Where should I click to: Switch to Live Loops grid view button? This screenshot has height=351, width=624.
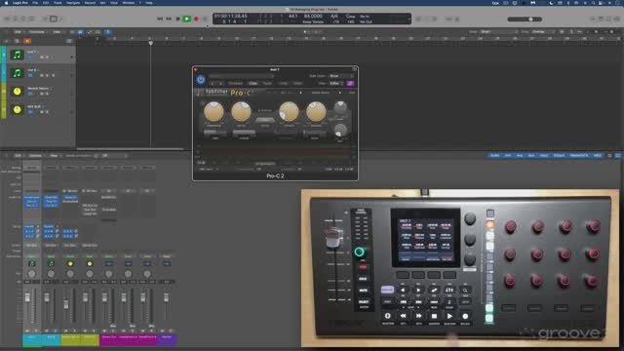(x=72, y=32)
